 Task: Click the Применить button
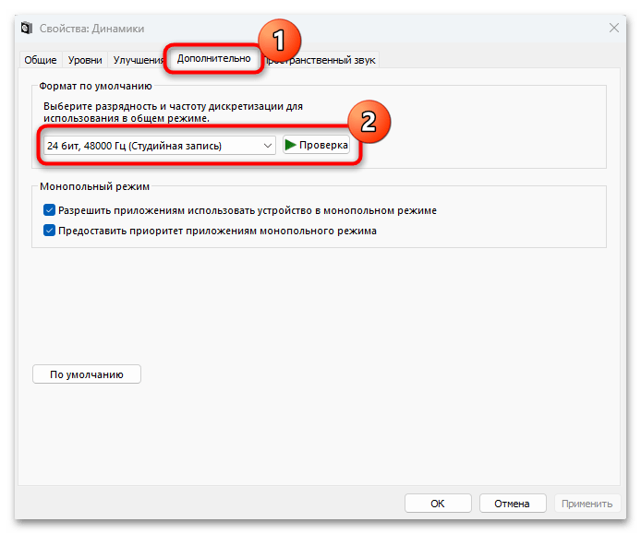tap(587, 504)
